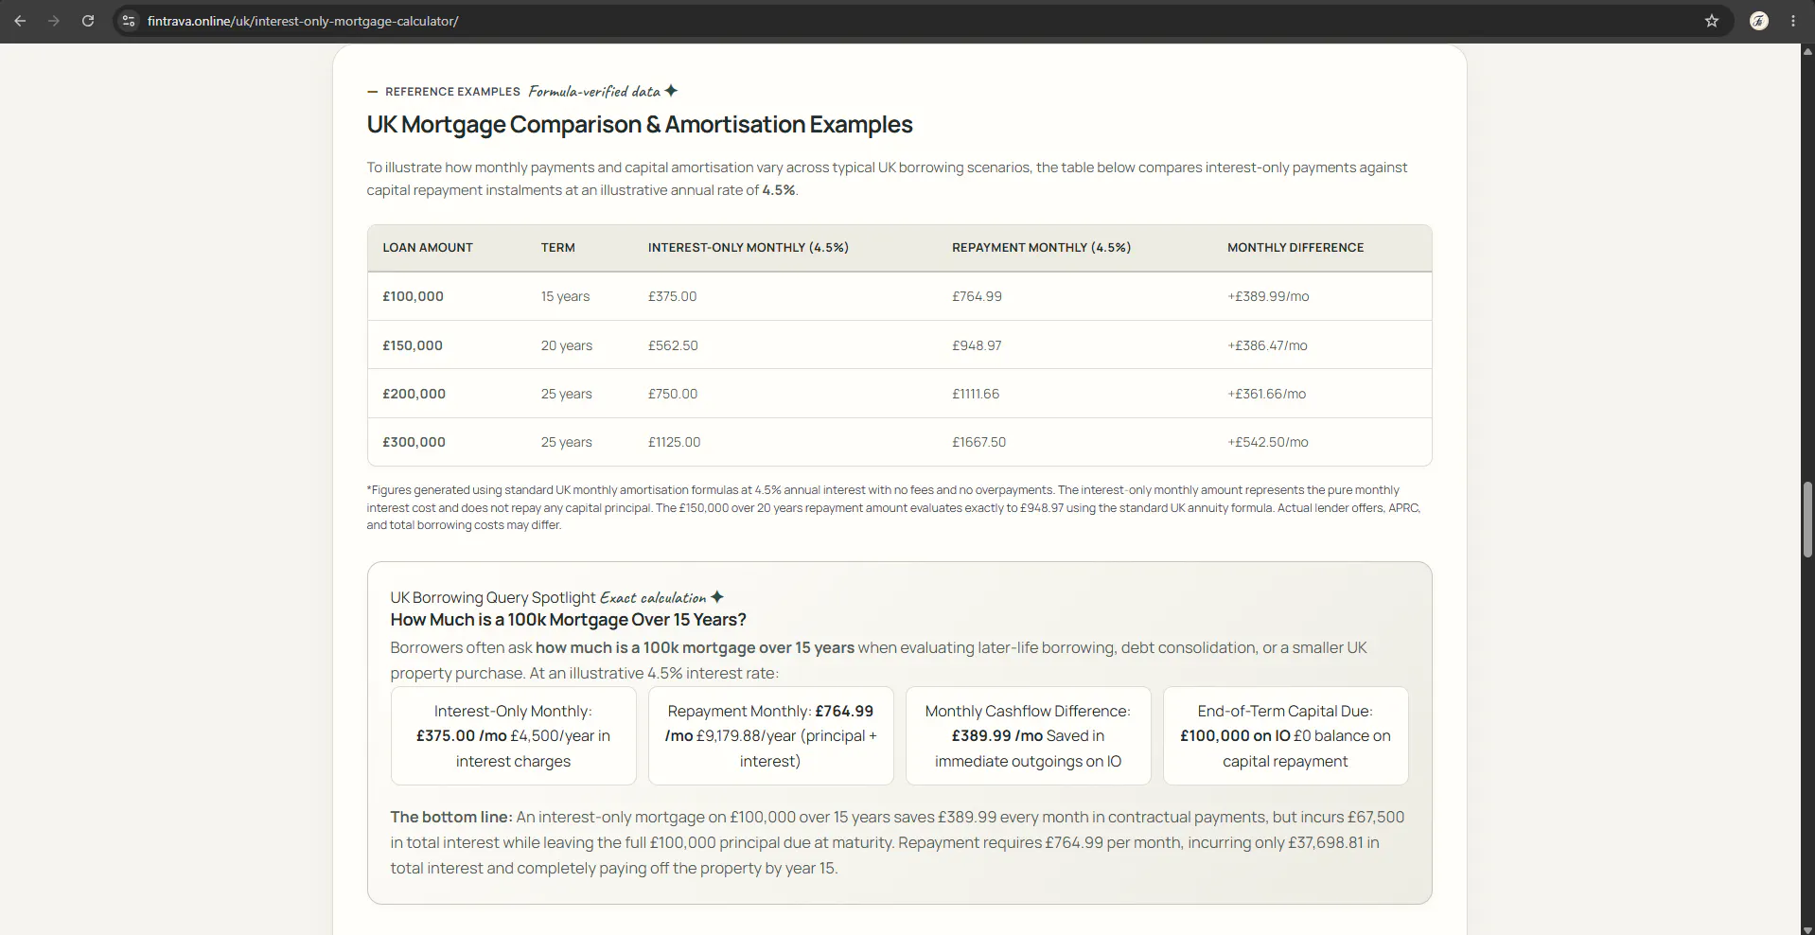Image resolution: width=1815 pixels, height=935 pixels.
Task: Click the vertical page scrollbar thumb
Action: tap(1807, 519)
